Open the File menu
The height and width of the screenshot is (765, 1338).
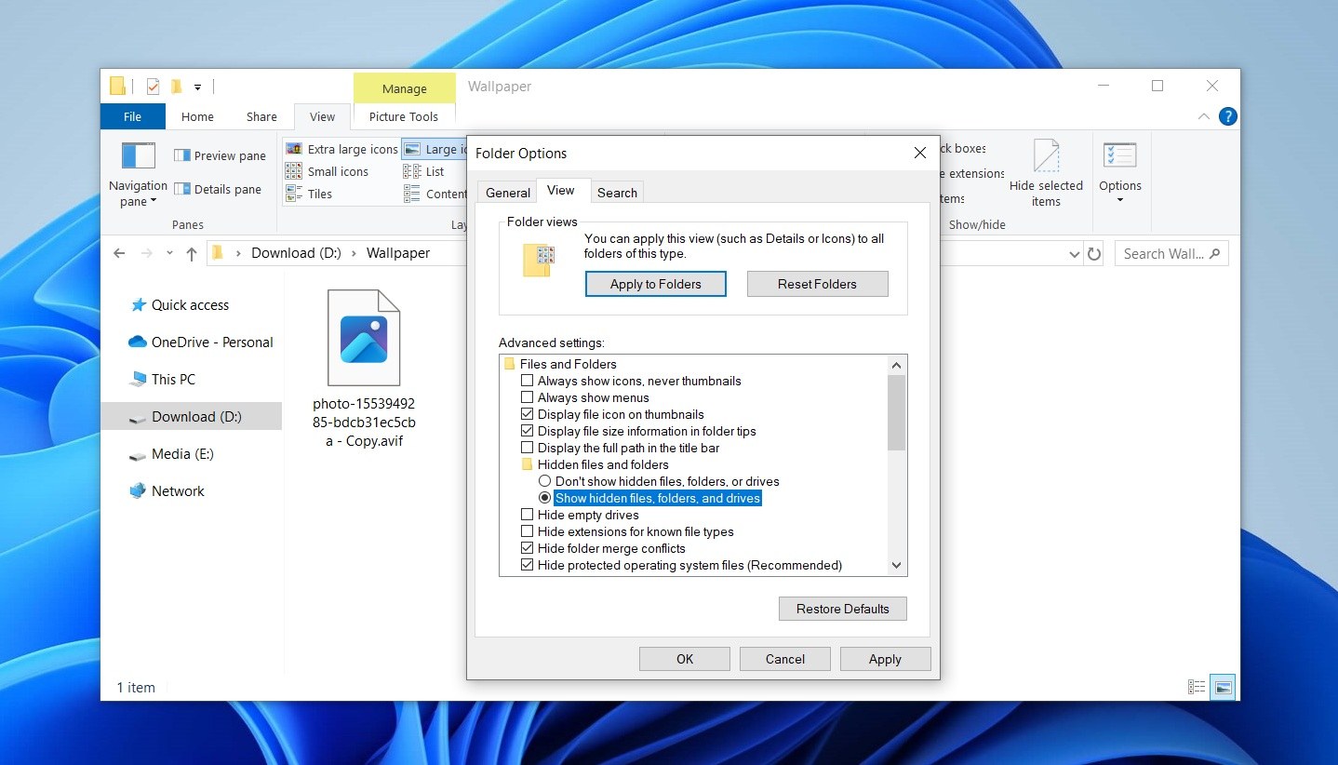pyautogui.click(x=132, y=116)
